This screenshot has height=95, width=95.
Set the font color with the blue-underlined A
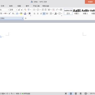coord(25,13)
